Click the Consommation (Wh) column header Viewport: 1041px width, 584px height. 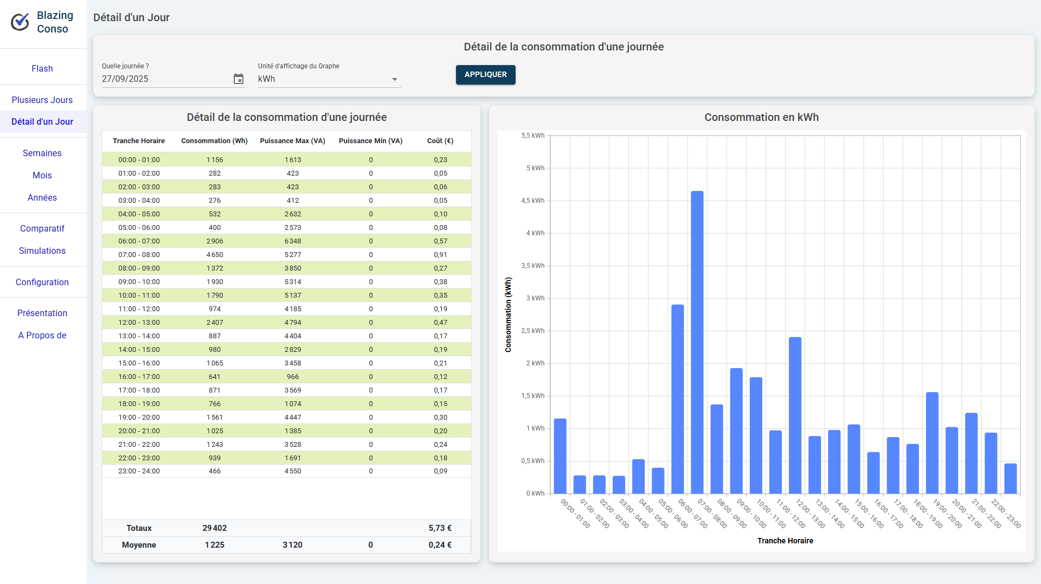(x=214, y=141)
